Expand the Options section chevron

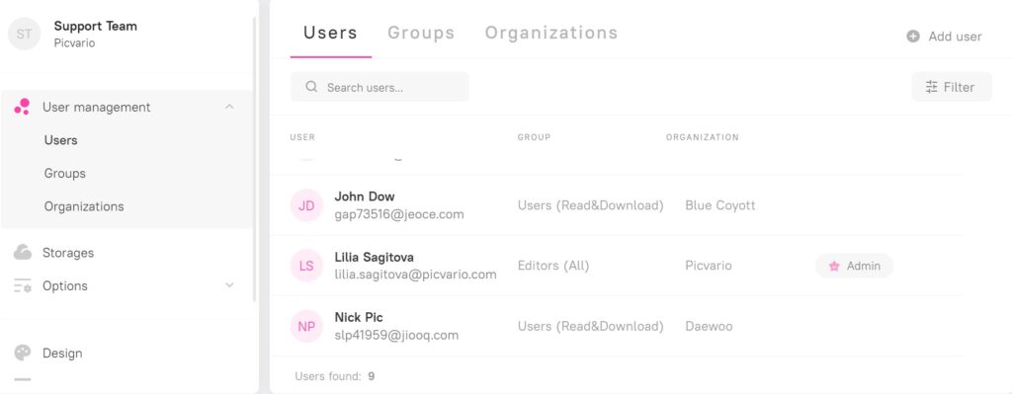[x=229, y=285]
